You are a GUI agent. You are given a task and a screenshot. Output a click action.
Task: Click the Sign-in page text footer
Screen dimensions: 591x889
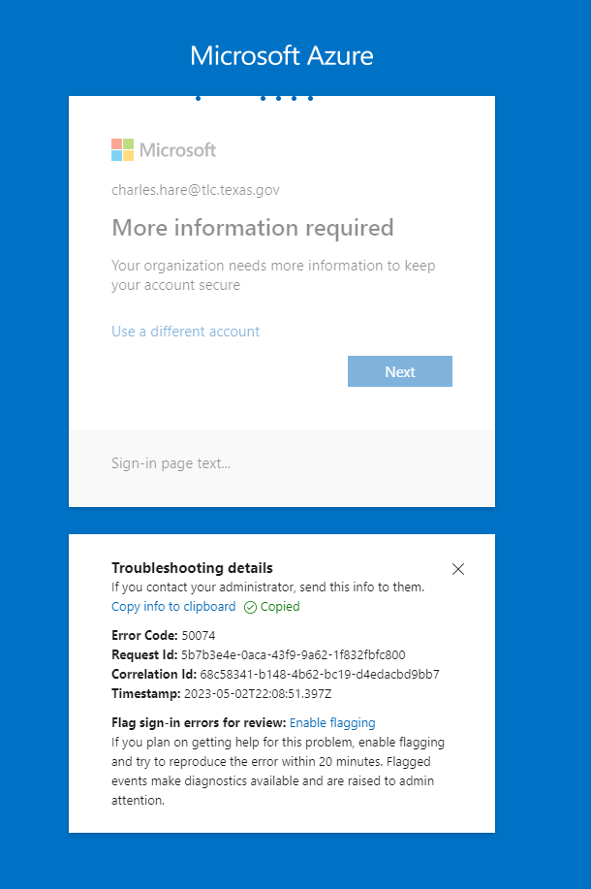(171, 463)
